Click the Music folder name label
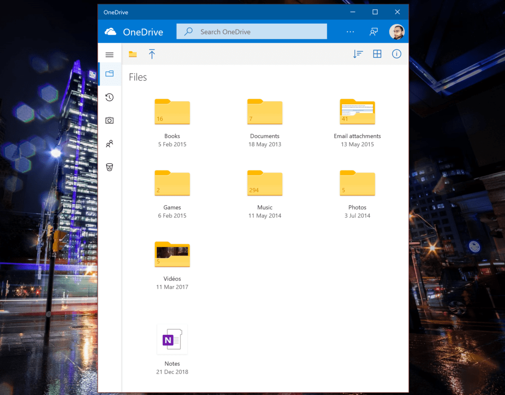The height and width of the screenshot is (395, 505). click(x=265, y=207)
